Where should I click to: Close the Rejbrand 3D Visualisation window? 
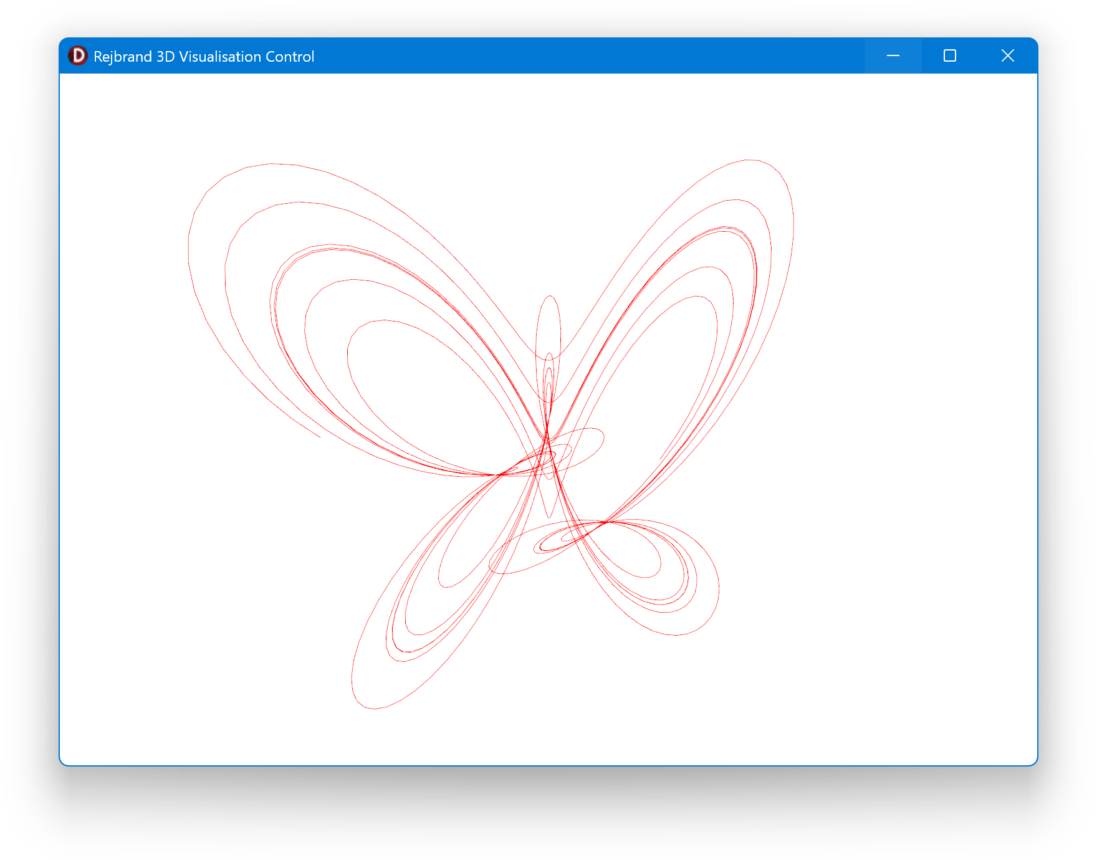pyautogui.click(x=1007, y=56)
